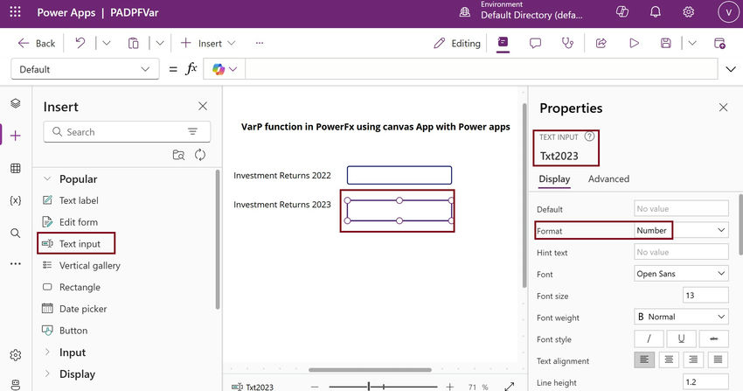Click the Publish icon
The width and height of the screenshot is (743, 391).
click(719, 43)
